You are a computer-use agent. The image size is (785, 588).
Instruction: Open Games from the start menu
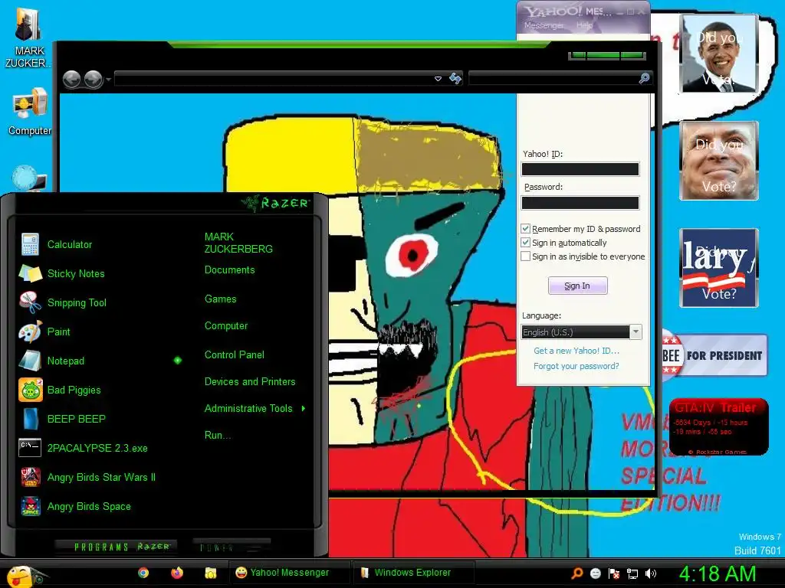click(220, 299)
